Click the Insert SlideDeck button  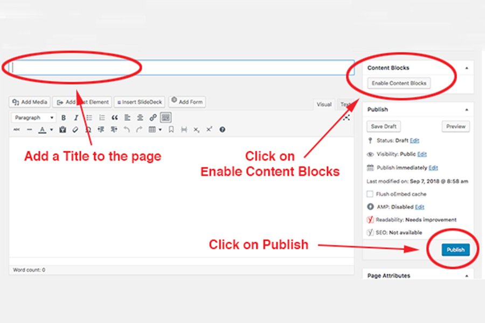(140, 102)
